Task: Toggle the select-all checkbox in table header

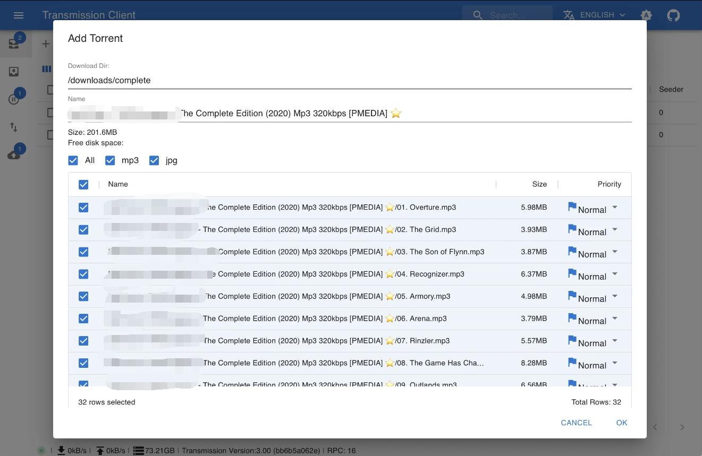Action: coord(83,184)
